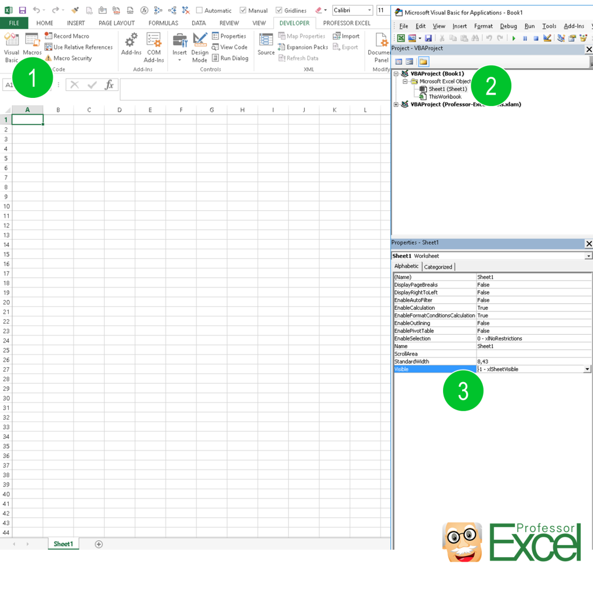Screen dimensions: 593x593
Task: Uncheck the Manual calculation checkbox
Action: tap(243, 10)
